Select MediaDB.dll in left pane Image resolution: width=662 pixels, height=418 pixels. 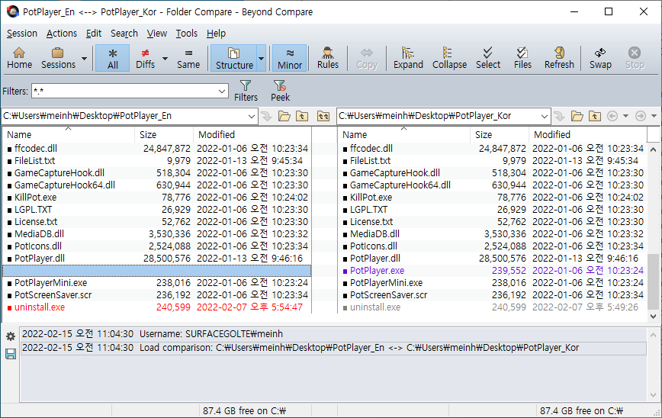(156, 234)
